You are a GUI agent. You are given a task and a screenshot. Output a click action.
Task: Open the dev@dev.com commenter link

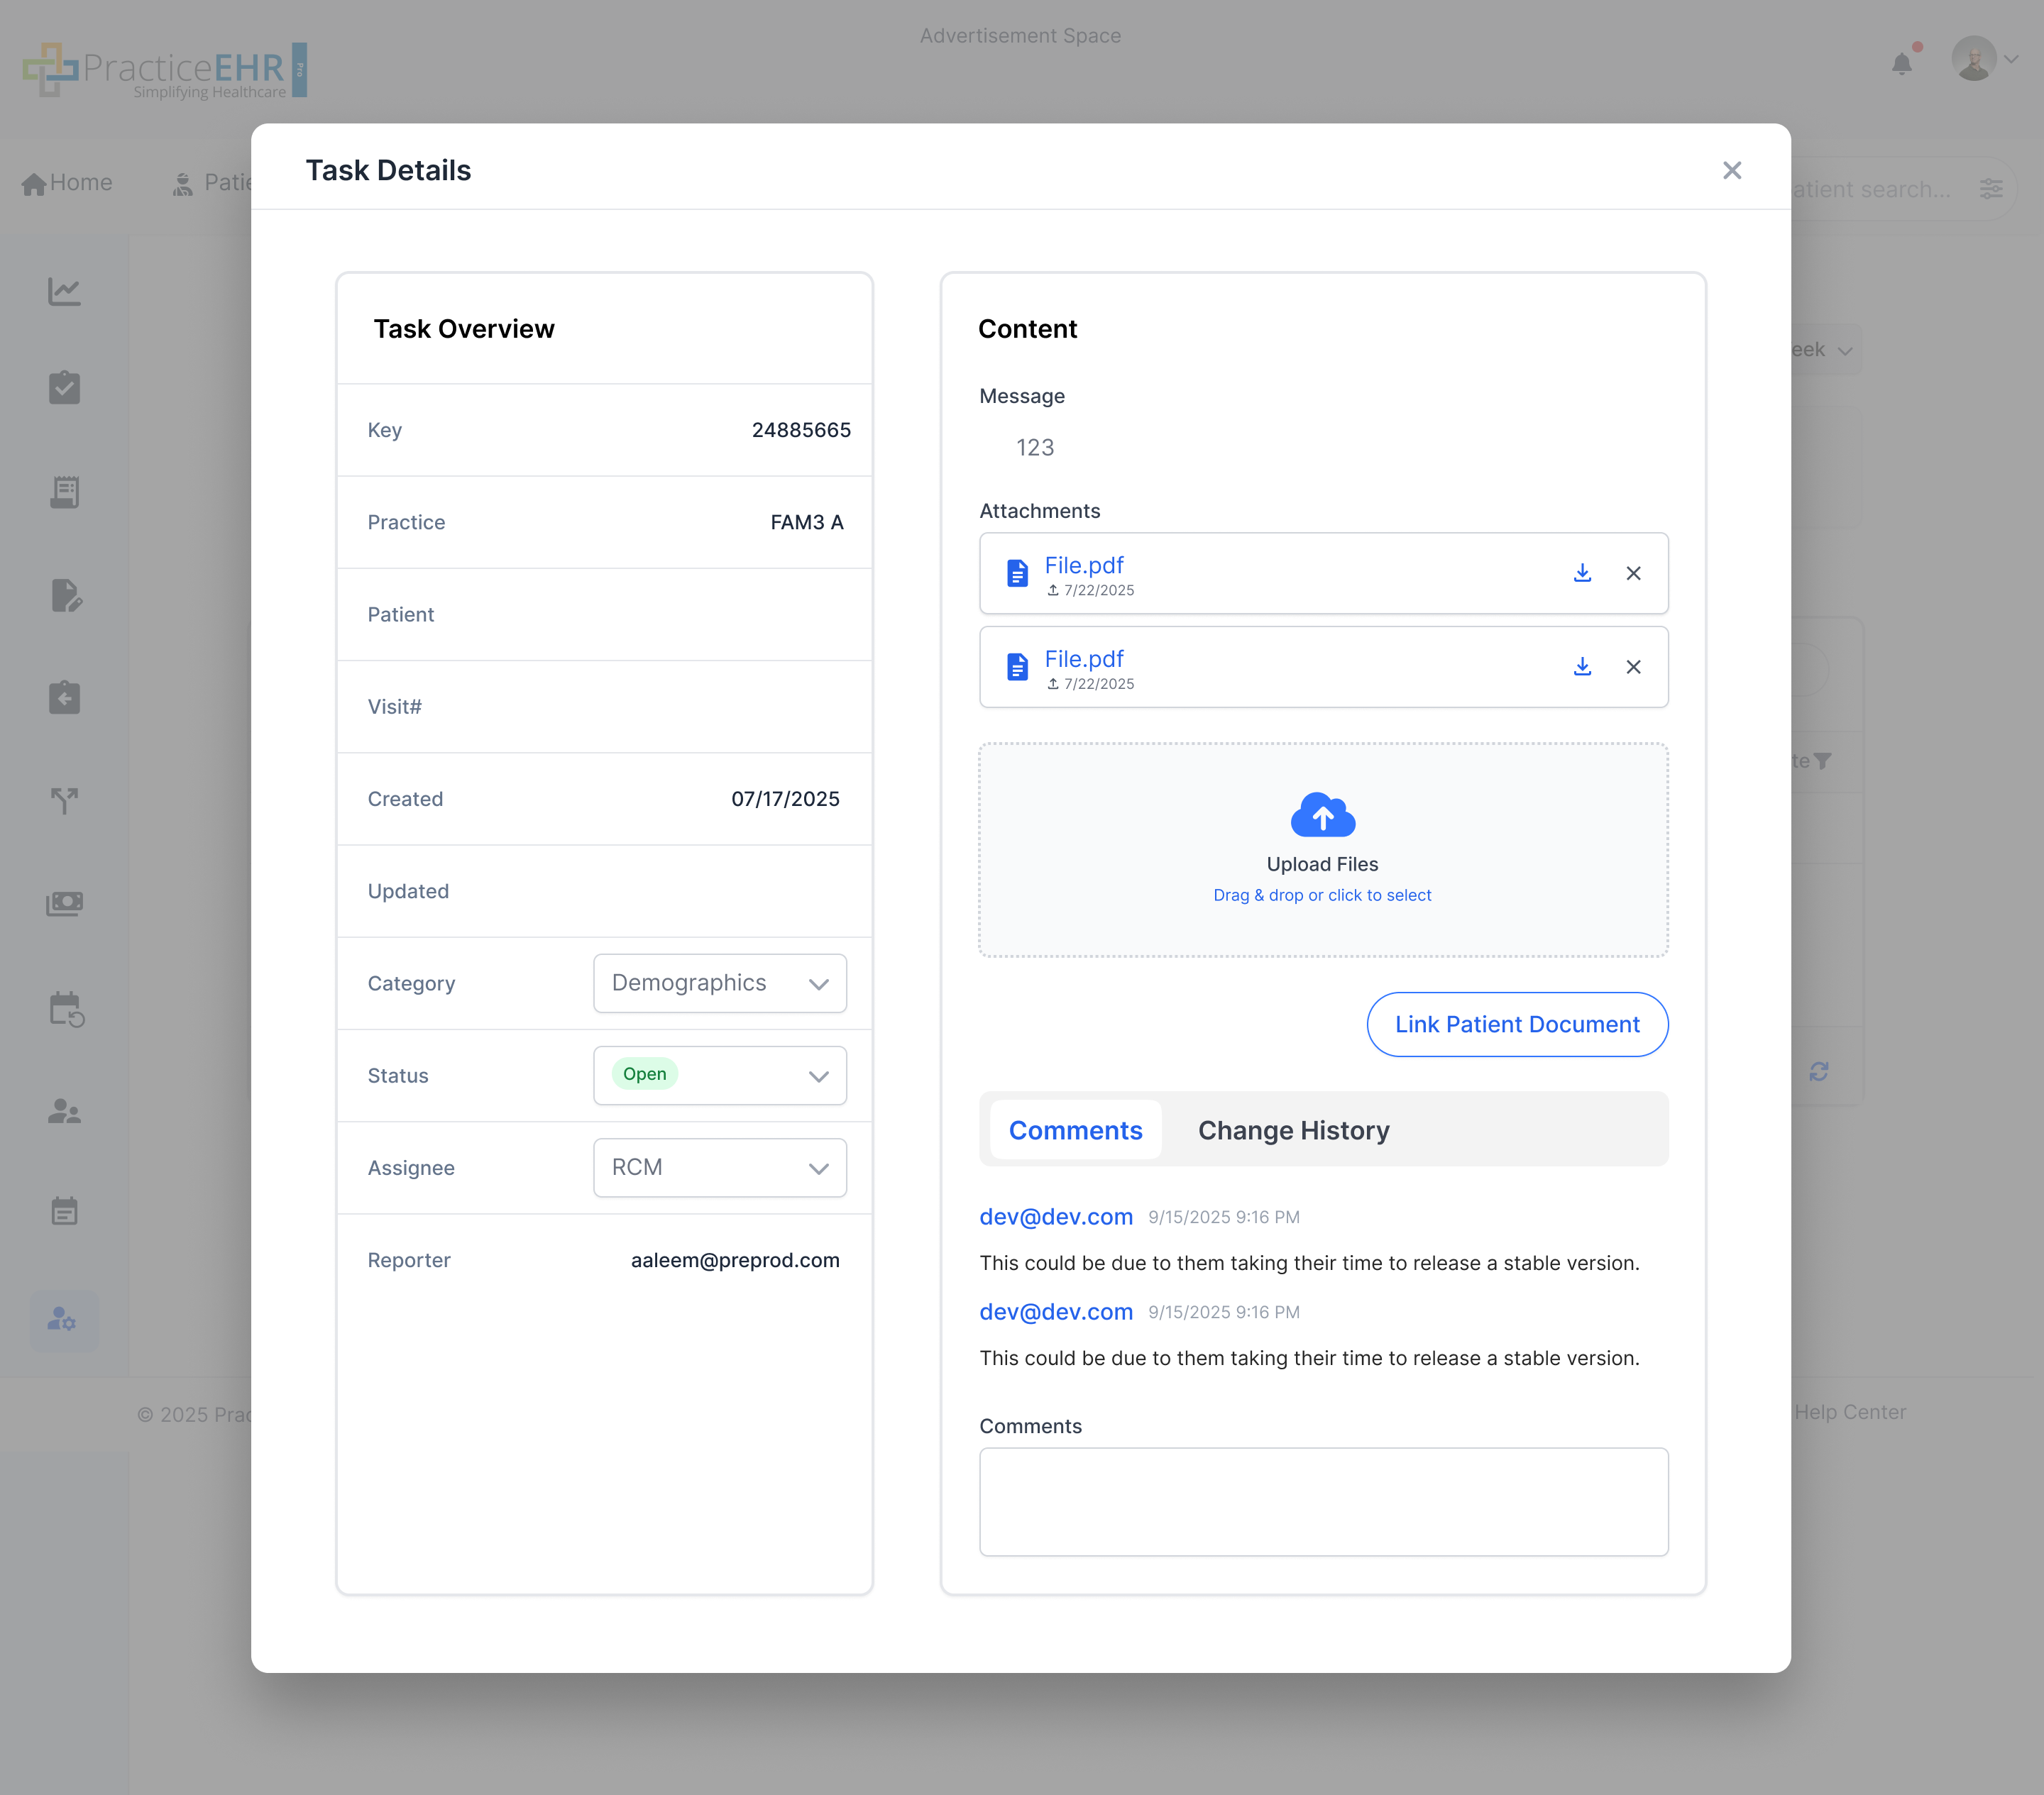coord(1055,1216)
